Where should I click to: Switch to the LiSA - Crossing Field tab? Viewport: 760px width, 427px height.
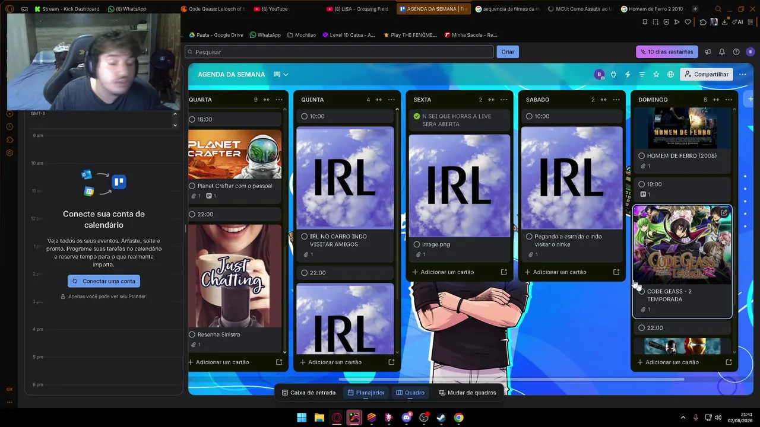click(357, 9)
